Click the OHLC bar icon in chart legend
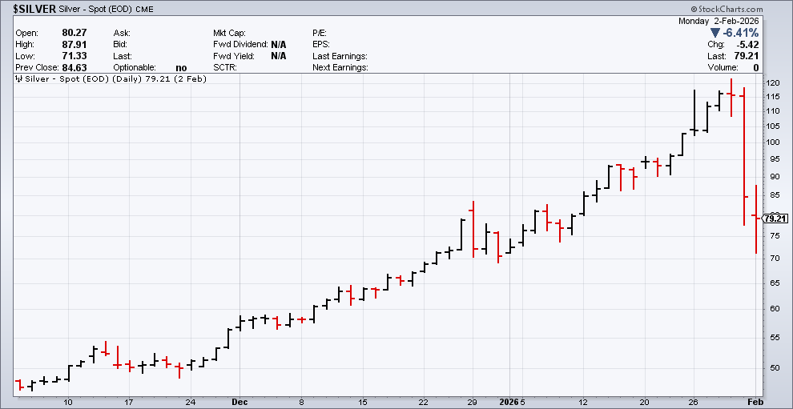Screen dimensions: 793x409 click(x=18, y=79)
